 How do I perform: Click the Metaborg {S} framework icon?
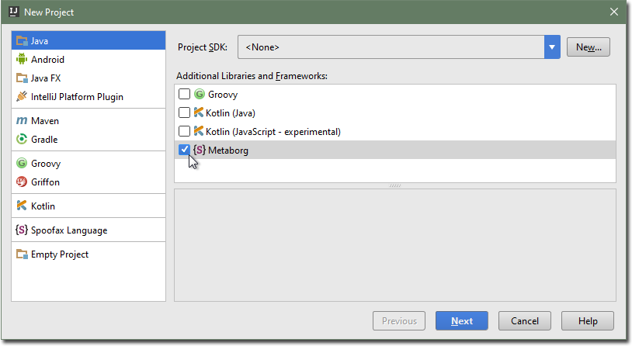pyautogui.click(x=200, y=150)
